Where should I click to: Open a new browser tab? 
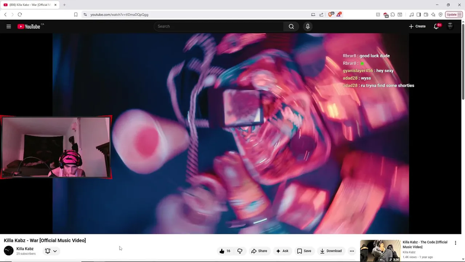pyautogui.click(x=64, y=5)
